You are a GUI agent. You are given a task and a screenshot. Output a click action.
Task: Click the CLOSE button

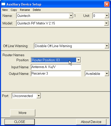[x=20, y=122]
